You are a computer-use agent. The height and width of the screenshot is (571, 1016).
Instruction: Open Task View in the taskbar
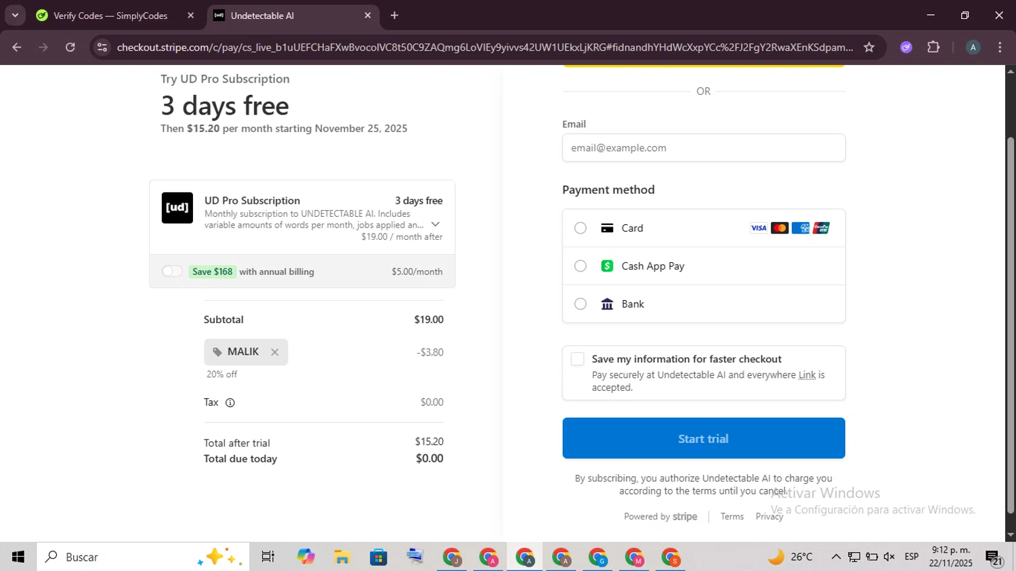click(x=268, y=557)
